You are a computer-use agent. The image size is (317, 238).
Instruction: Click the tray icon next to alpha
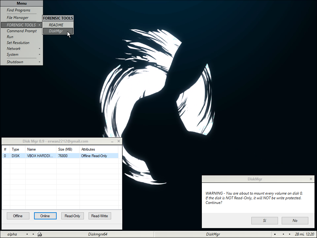tap(39, 234)
